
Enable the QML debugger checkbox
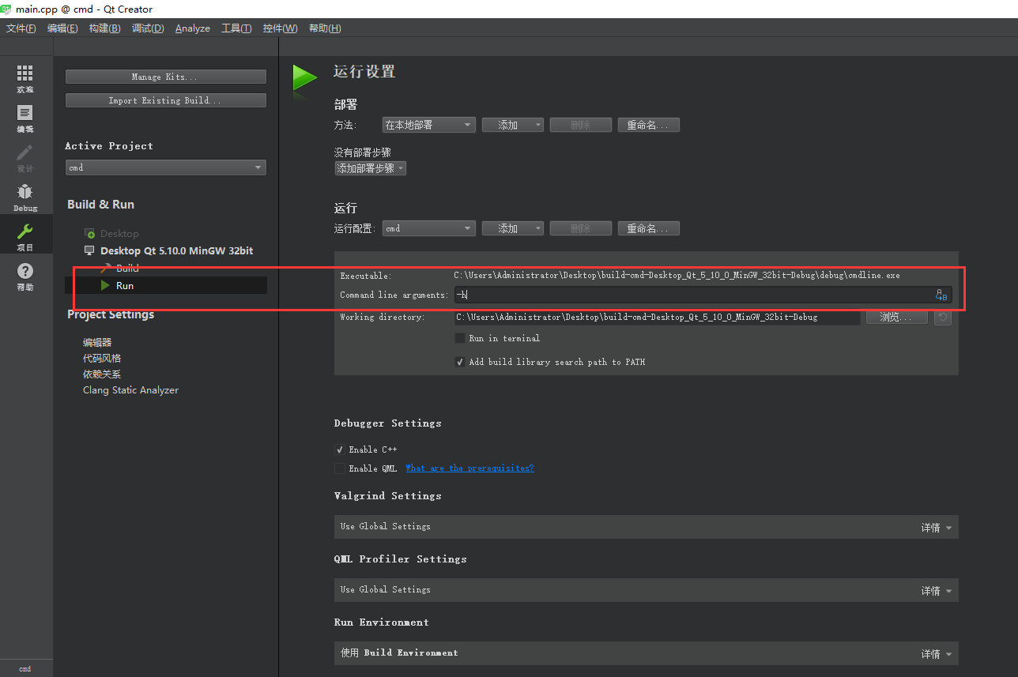pos(340,468)
